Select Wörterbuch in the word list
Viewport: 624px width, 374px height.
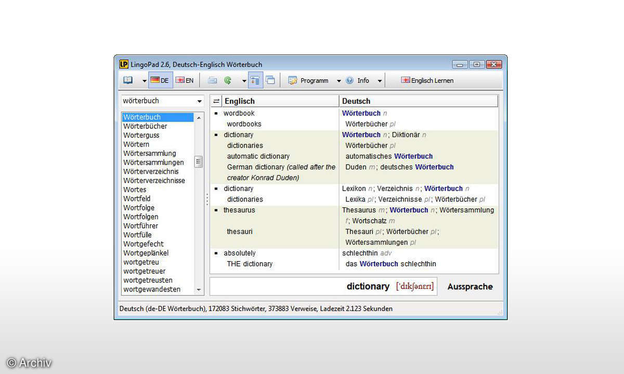point(158,117)
